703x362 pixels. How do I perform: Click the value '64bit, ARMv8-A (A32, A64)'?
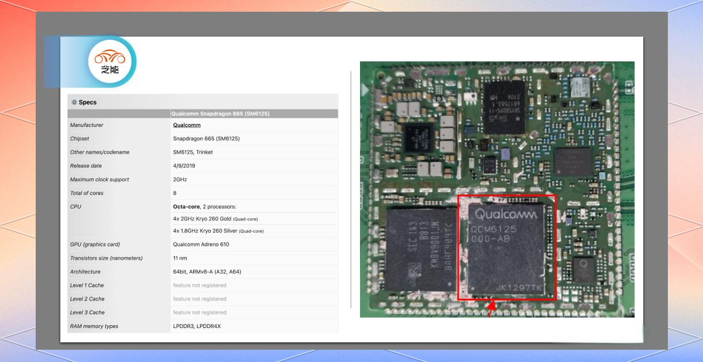pyautogui.click(x=207, y=272)
